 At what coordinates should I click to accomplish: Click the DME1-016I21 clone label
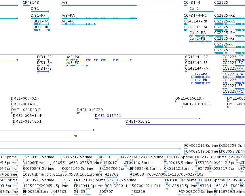[138, 122]
